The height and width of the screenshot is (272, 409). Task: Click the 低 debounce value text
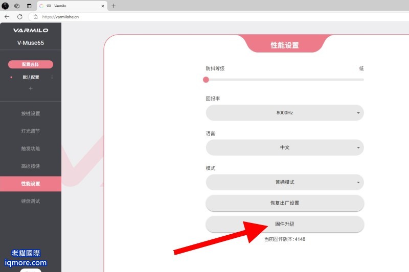click(x=361, y=68)
